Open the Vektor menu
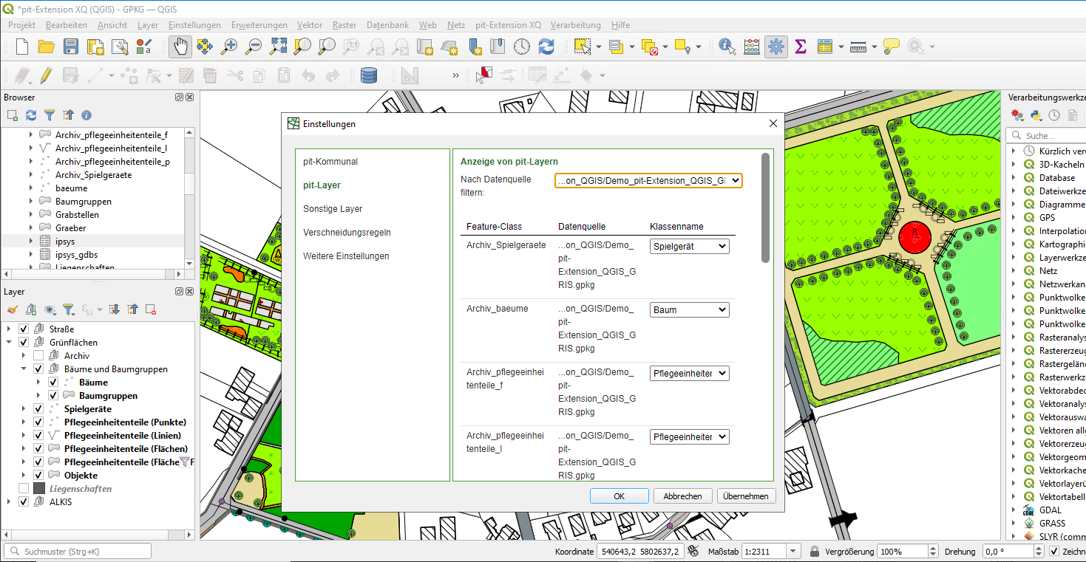Viewport: 1086px width, 562px height. (309, 24)
